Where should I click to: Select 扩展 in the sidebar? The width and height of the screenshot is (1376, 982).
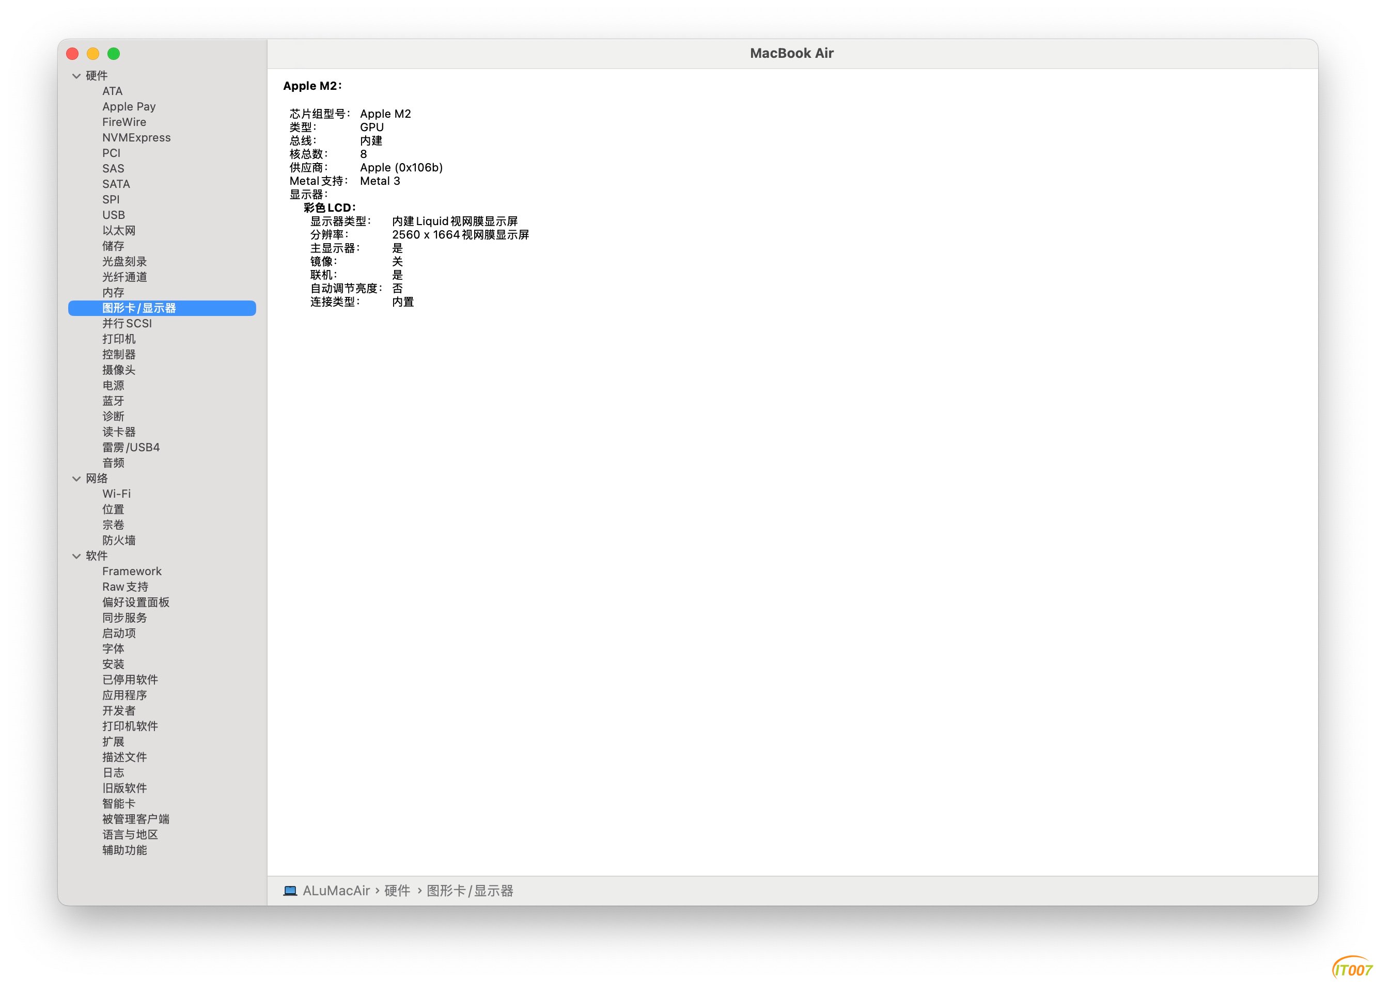tap(113, 742)
